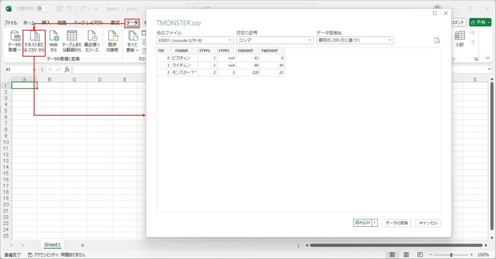Click the file icon right of データ型検出
This screenshot has height=259, width=496.
(x=437, y=40)
